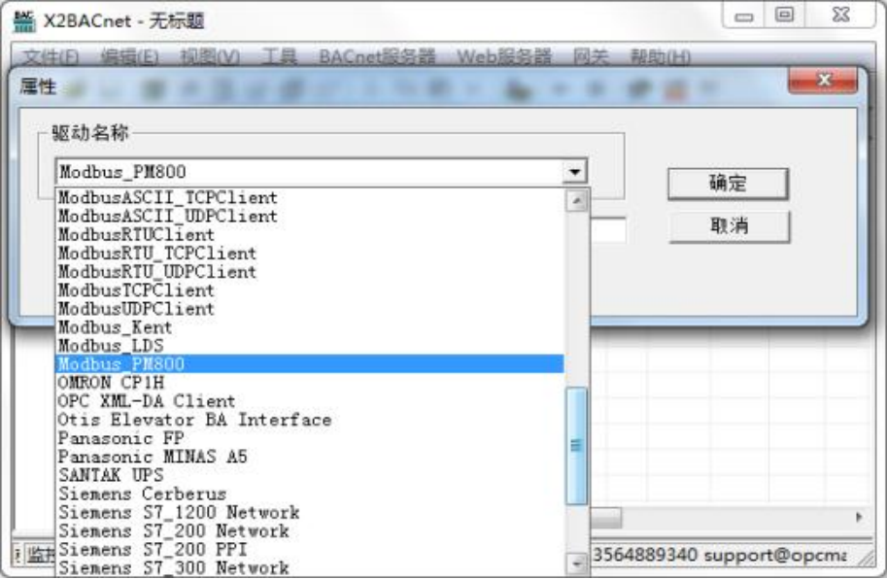The height and width of the screenshot is (579, 887).
Task: Select Panasonic FP driver
Action: point(310,438)
